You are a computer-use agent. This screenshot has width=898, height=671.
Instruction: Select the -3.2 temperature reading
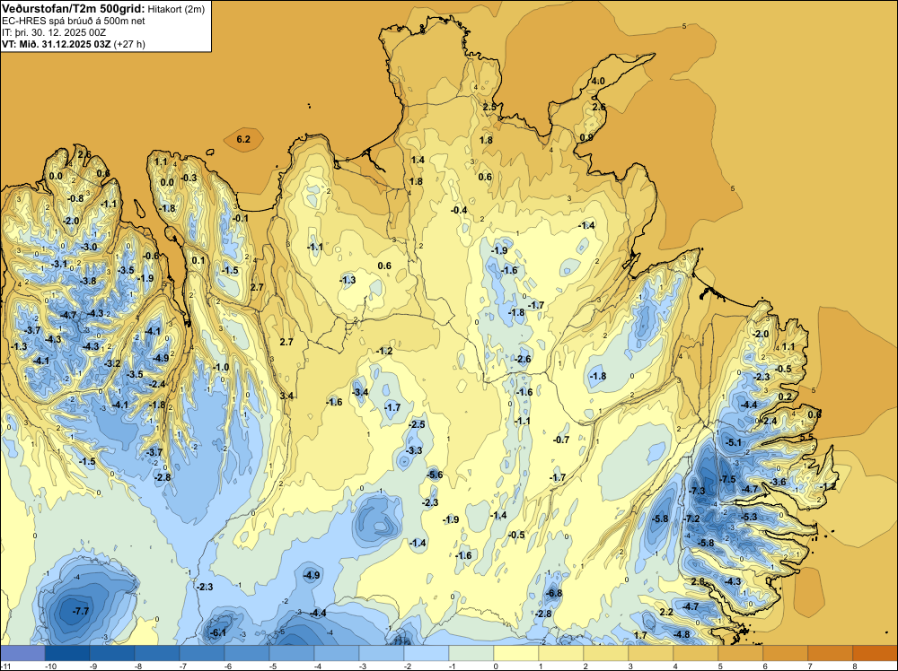pos(112,363)
